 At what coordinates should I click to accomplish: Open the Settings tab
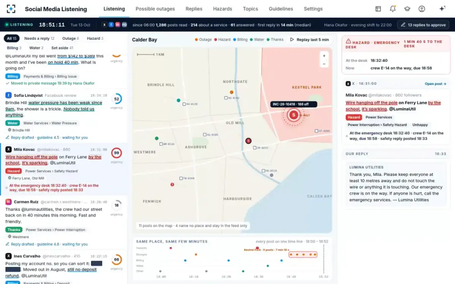point(313,9)
